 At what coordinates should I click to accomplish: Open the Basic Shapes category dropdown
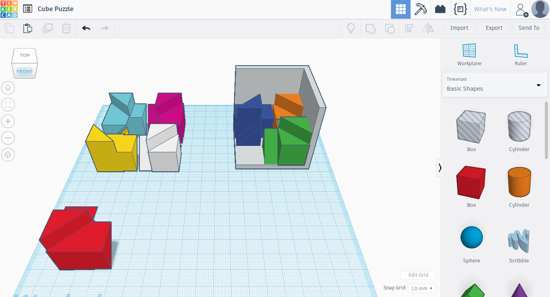(x=495, y=85)
